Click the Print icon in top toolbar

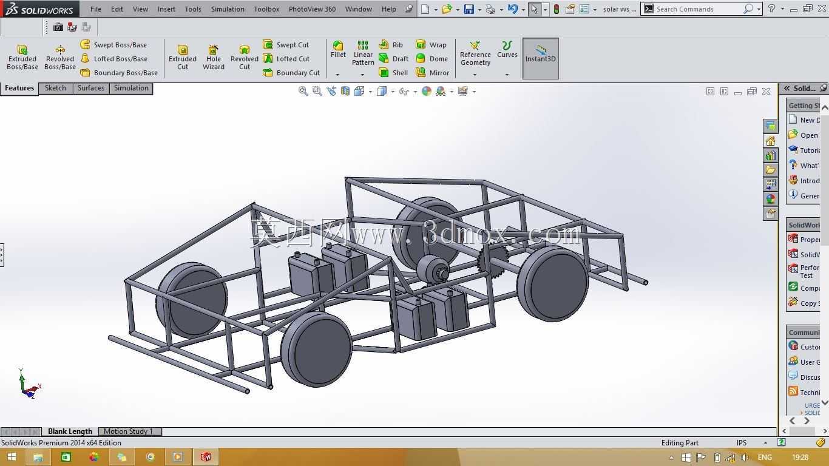[490, 9]
